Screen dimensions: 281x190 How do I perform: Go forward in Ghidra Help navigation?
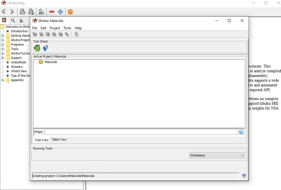pyautogui.click(x=12, y=12)
